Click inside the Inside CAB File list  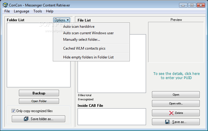pyautogui.click(x=112, y=116)
